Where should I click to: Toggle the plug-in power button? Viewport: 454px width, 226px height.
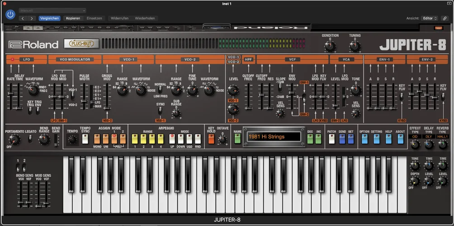pyautogui.click(x=10, y=14)
